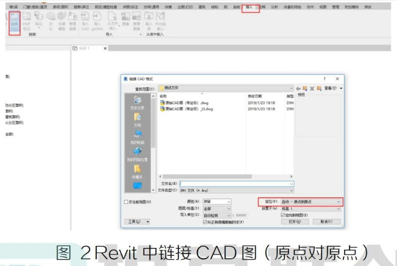Click the up-one-level folder icon
Image resolution: width=397 pixels, height=266 pixels.
305,88
